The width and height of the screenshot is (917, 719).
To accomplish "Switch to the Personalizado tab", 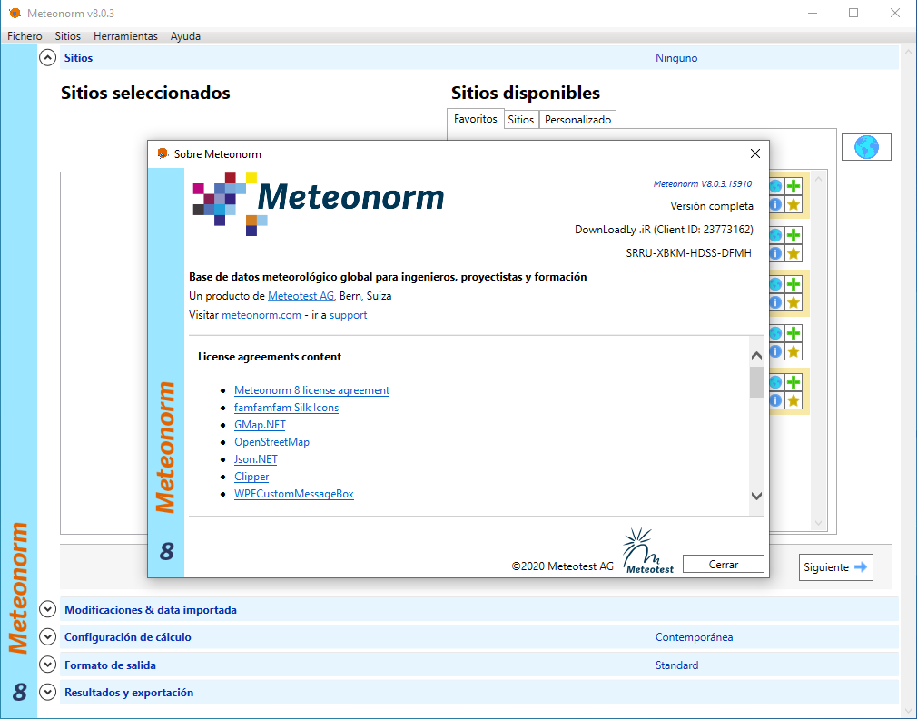I will coord(579,119).
